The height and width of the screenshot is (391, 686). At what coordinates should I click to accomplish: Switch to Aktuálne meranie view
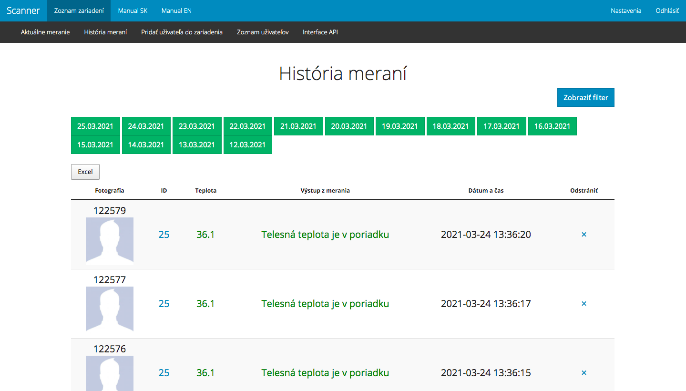point(45,32)
